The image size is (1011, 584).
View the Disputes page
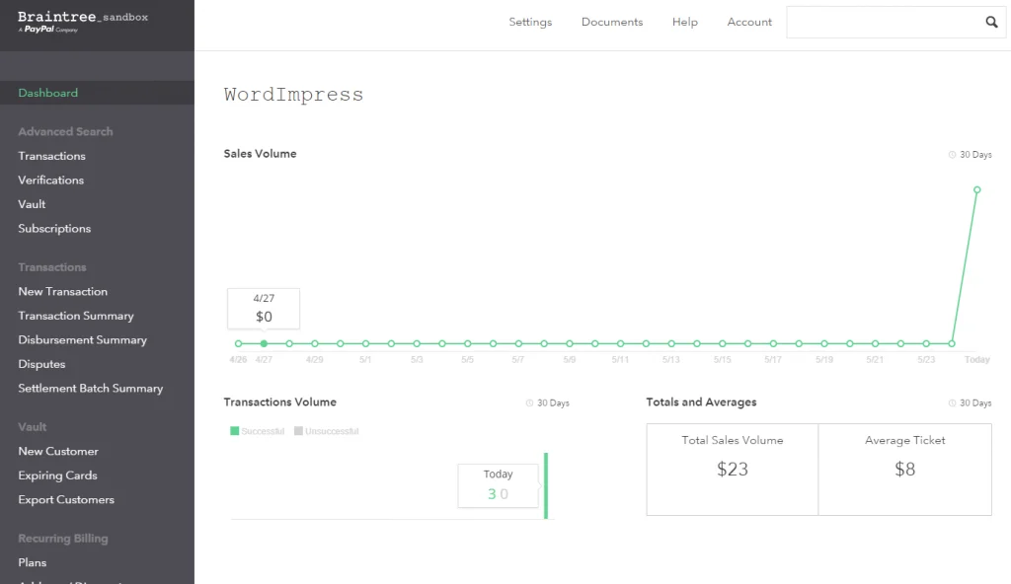coord(41,364)
